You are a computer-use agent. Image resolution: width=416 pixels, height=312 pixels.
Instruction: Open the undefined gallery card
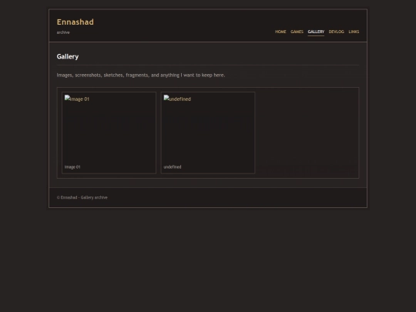point(208,133)
